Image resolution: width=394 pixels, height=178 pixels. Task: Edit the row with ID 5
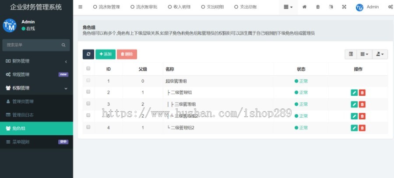point(354,116)
